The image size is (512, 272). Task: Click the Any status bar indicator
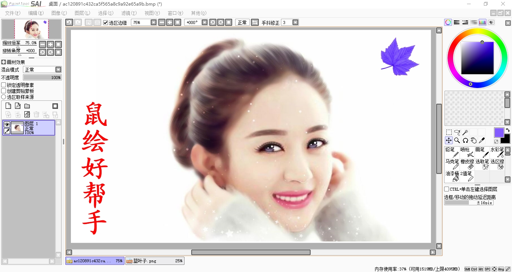coord(501,269)
